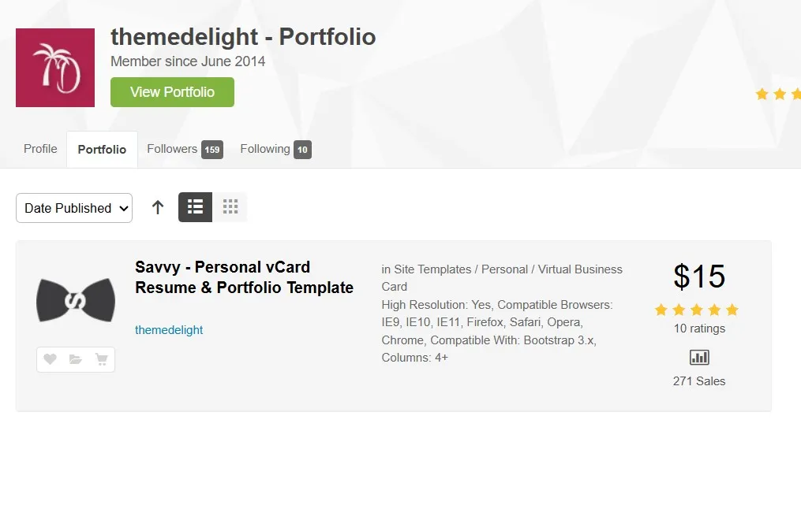Viewport: 801px width, 516px height.
Task: Click the sort direction arrow icon
Action: 158,207
